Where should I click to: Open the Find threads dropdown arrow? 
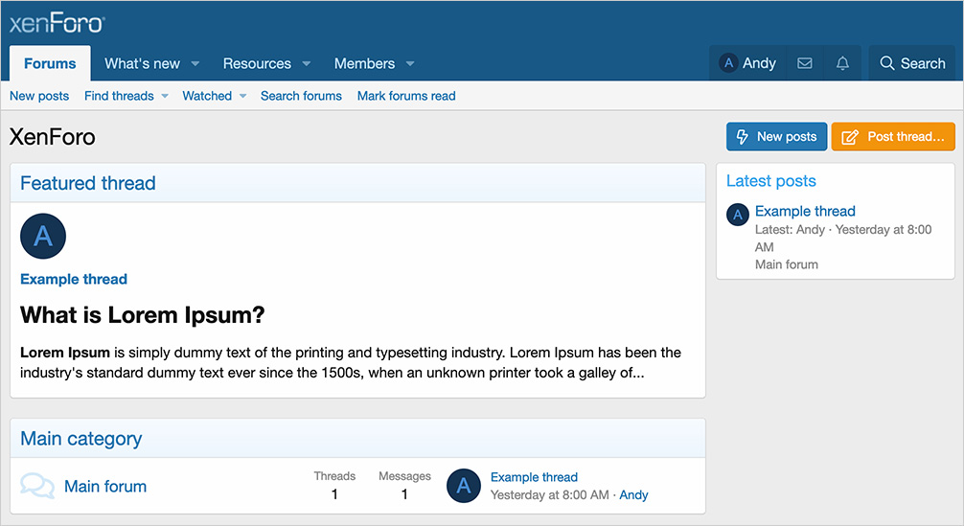[x=164, y=96]
